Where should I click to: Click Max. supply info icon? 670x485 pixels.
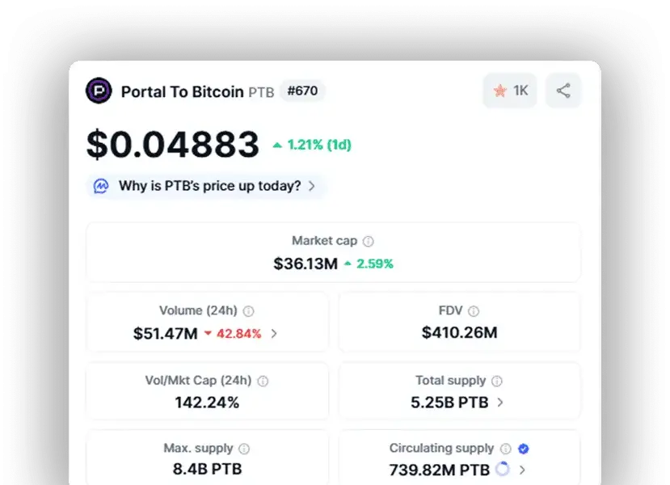(244, 449)
